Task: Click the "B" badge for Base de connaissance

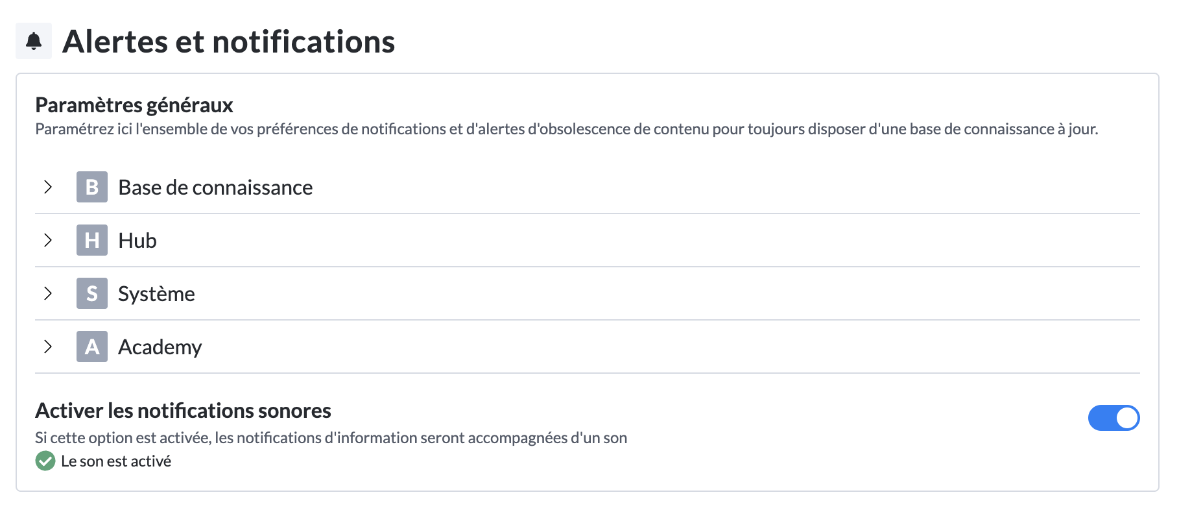Action: tap(92, 187)
